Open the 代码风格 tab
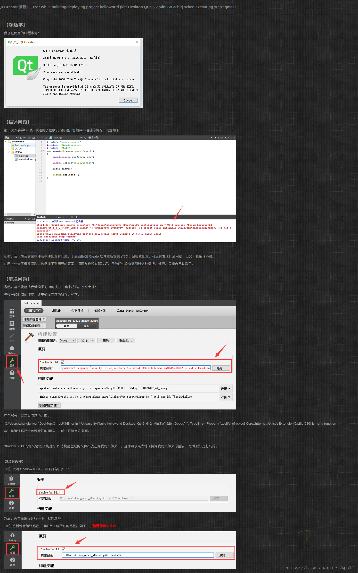 point(77,311)
